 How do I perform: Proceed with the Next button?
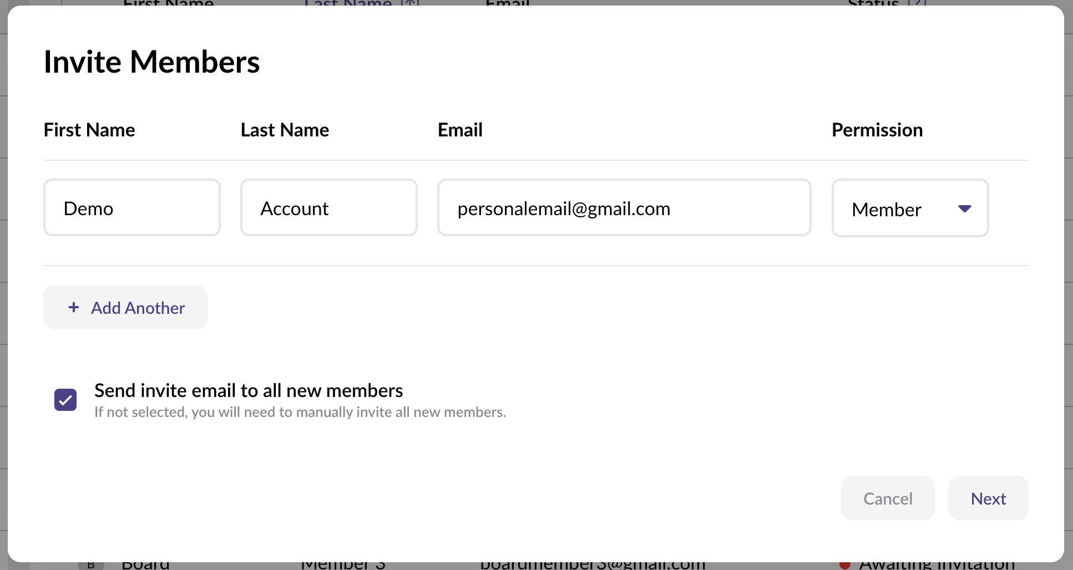pos(988,498)
